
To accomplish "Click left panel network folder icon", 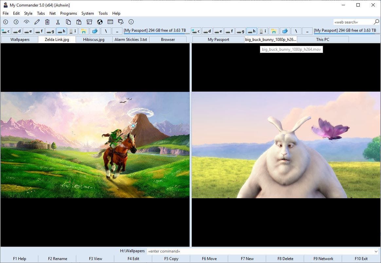I will [83, 31].
